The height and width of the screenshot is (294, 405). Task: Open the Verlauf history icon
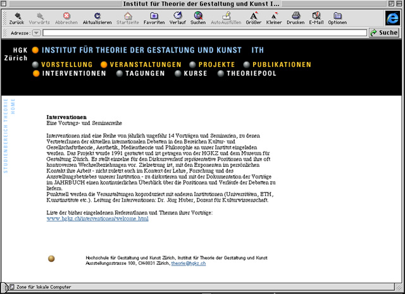(176, 15)
